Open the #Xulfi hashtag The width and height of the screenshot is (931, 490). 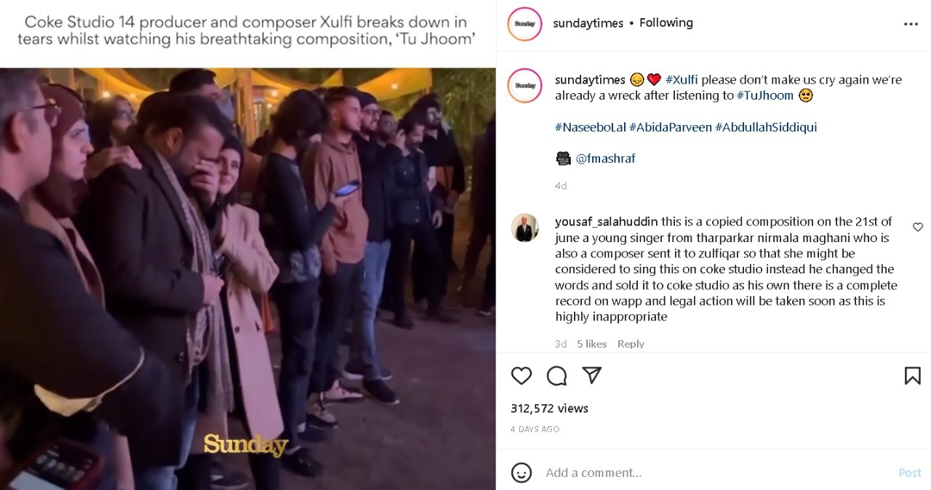click(682, 79)
